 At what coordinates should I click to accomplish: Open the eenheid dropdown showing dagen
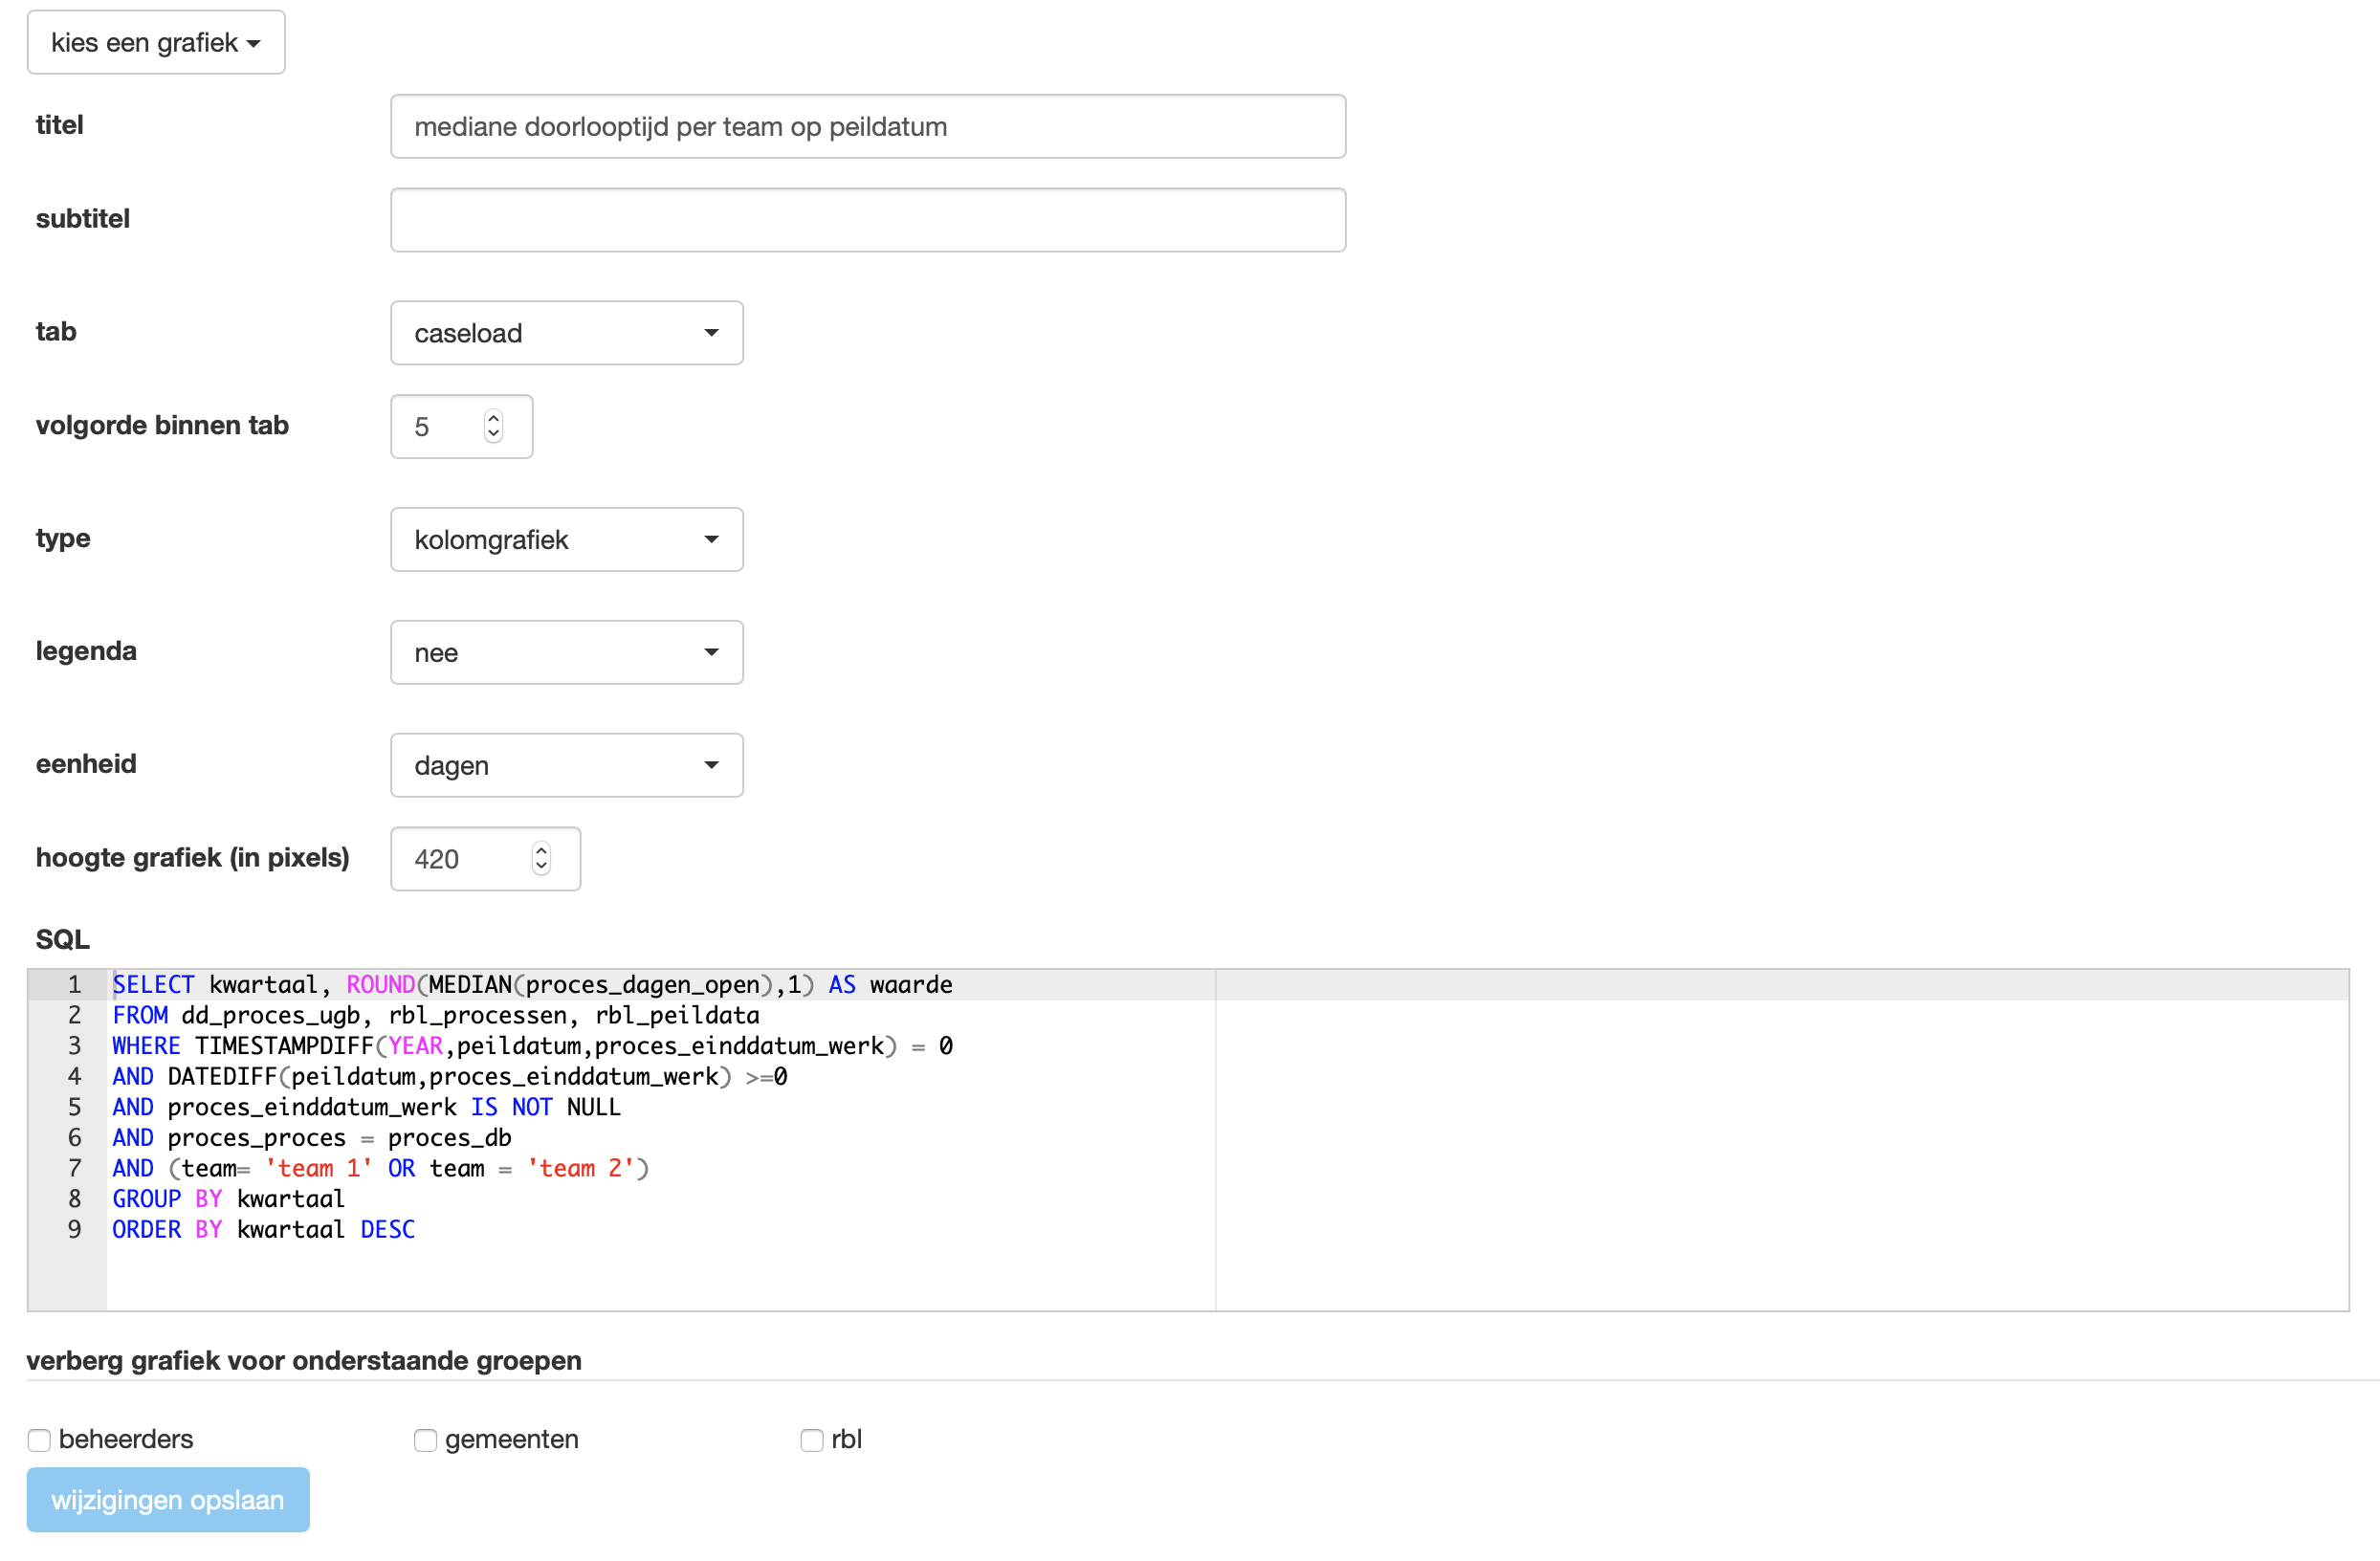tap(566, 766)
